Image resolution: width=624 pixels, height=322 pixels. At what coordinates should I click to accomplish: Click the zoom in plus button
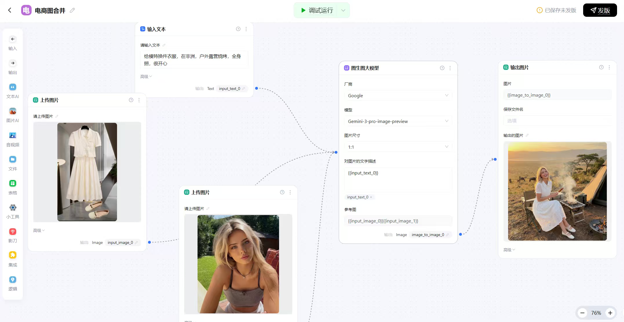[x=610, y=313]
